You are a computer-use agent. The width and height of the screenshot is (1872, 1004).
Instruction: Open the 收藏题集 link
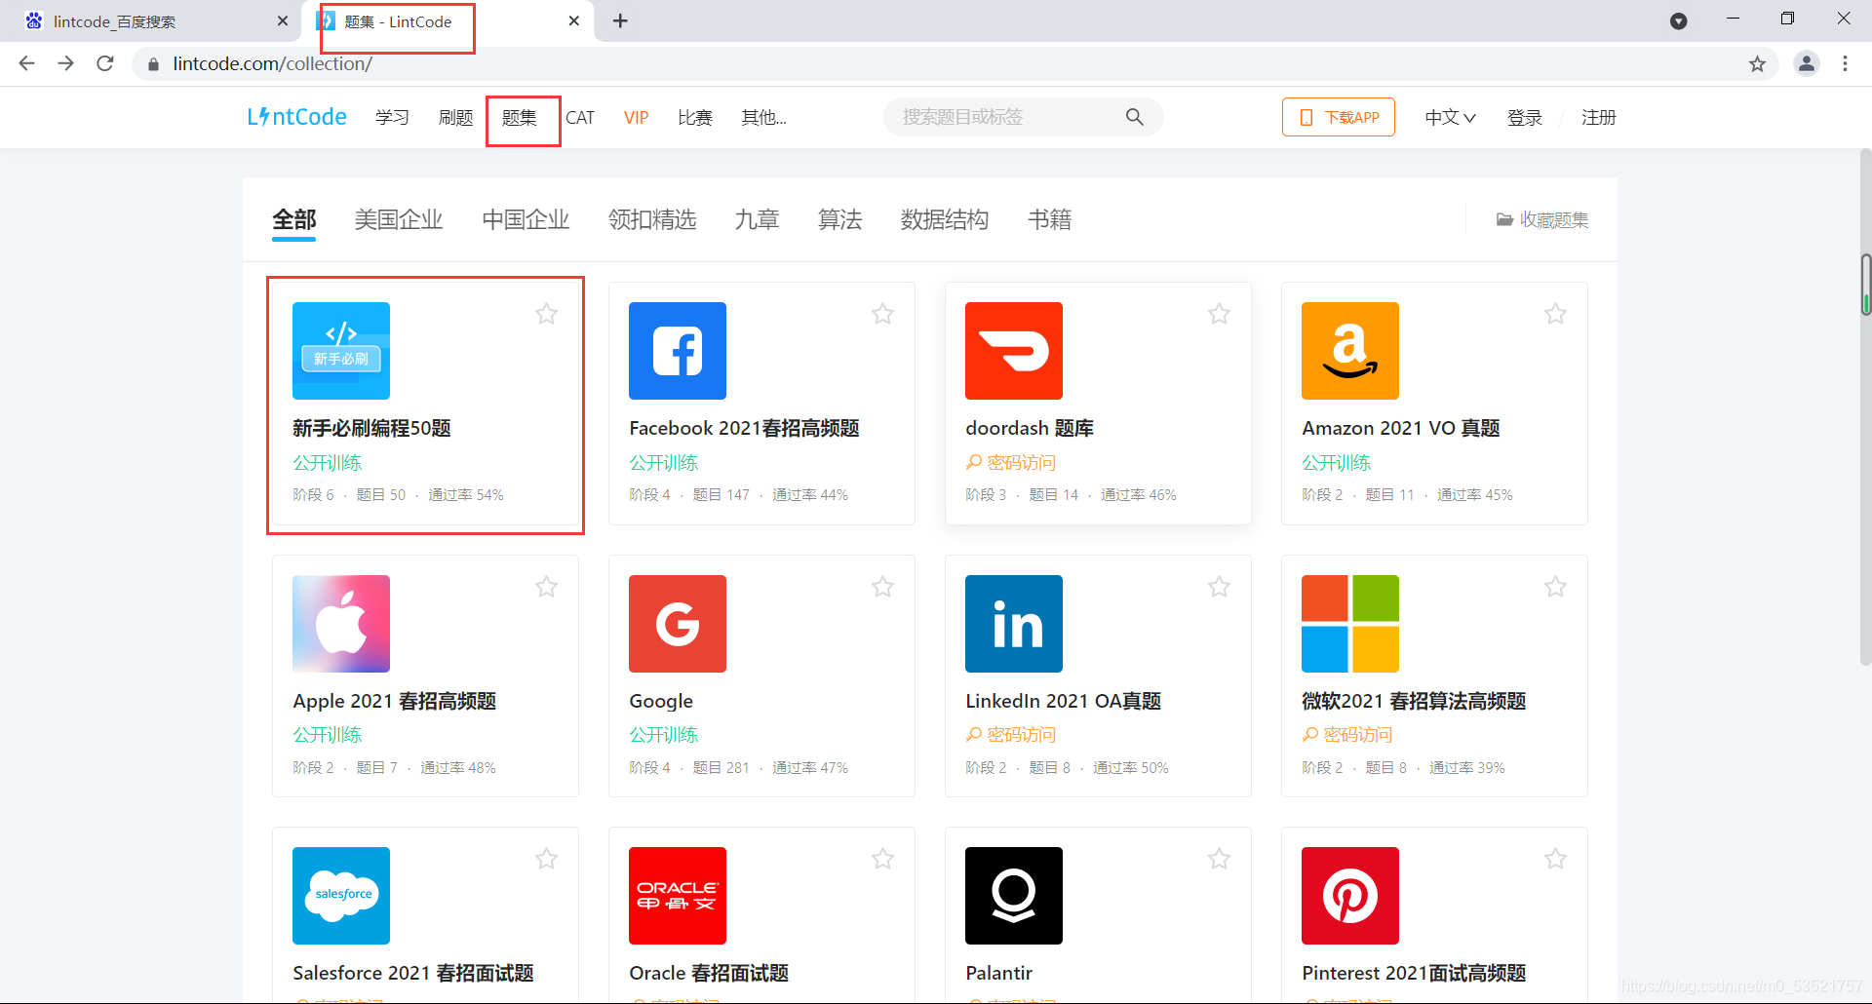pyautogui.click(x=1542, y=220)
